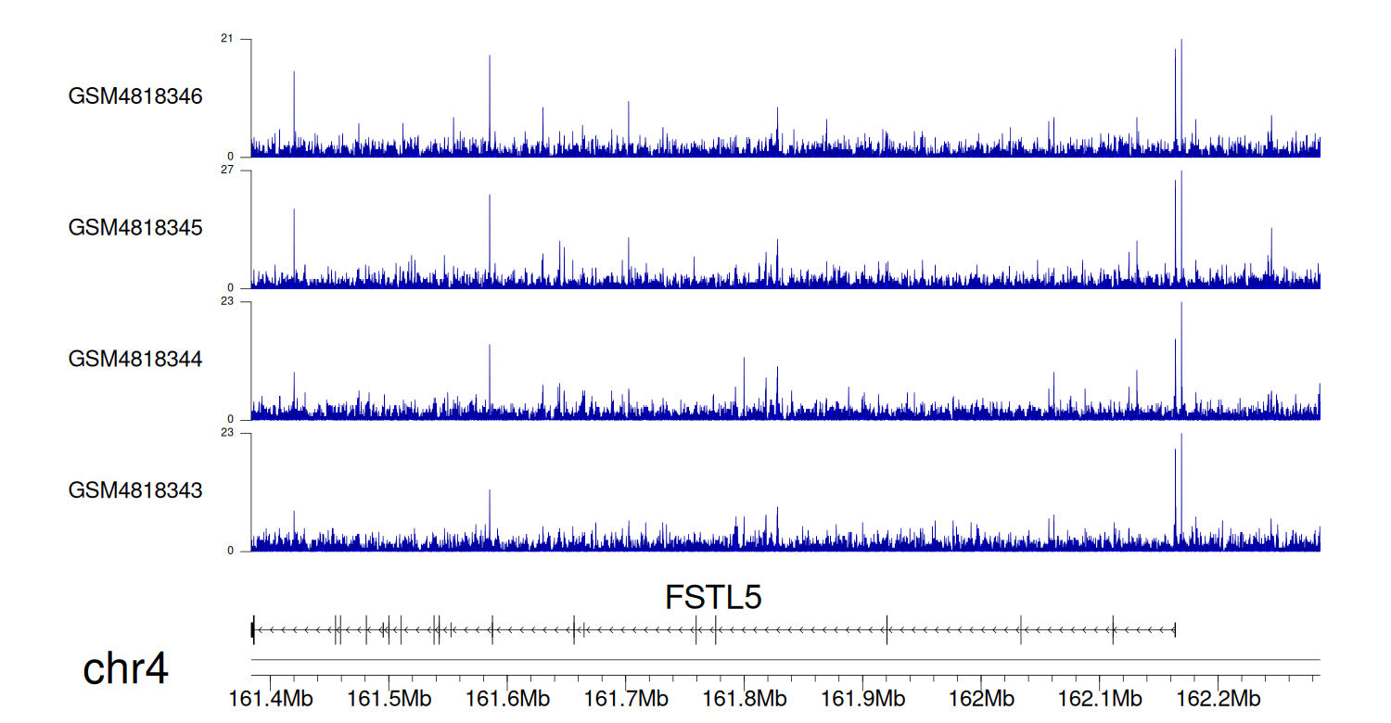Click the GSM4818344 track name
Image resolution: width=1391 pixels, height=723 pixels.
tap(135, 359)
